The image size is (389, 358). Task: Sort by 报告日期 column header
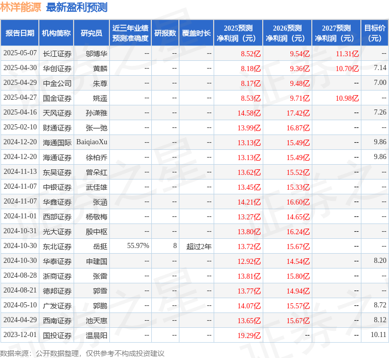19,33
